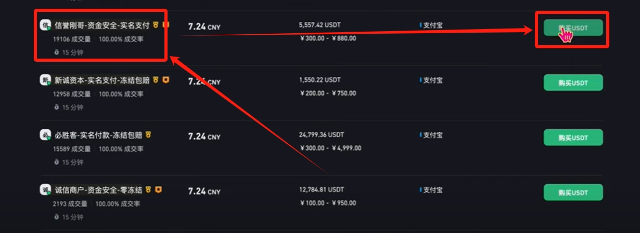Click 12,784.81 USDT available amount
This screenshot has width=640, height=233.
[x=322, y=190]
